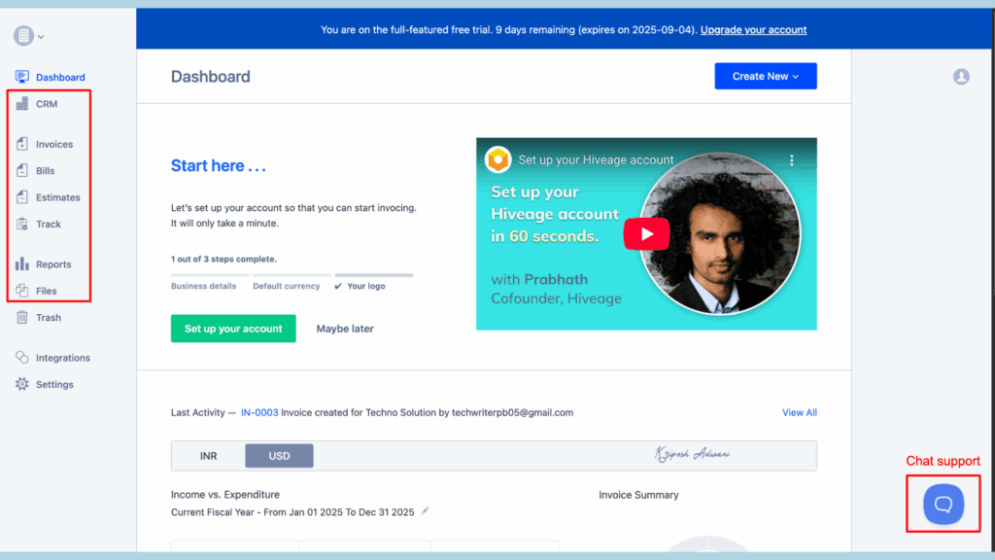Select the Estimates icon in sidebar
Screen dimensions: 995x560
click(x=22, y=197)
